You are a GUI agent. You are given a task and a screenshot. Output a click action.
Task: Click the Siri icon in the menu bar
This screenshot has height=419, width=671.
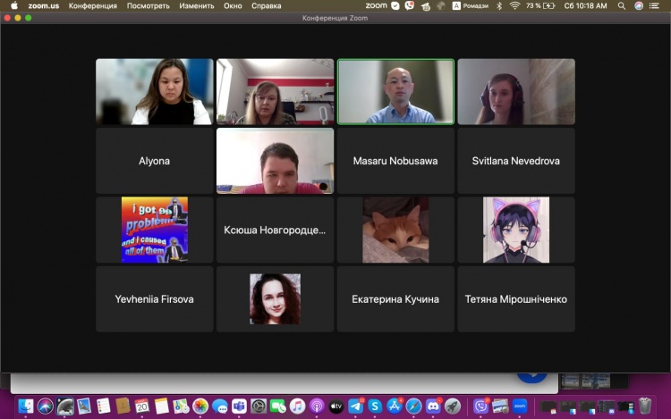(639, 5)
